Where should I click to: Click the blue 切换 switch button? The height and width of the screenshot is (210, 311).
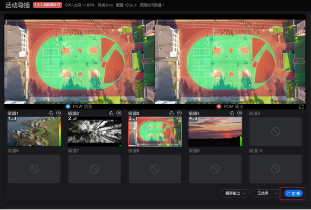coord(294,193)
